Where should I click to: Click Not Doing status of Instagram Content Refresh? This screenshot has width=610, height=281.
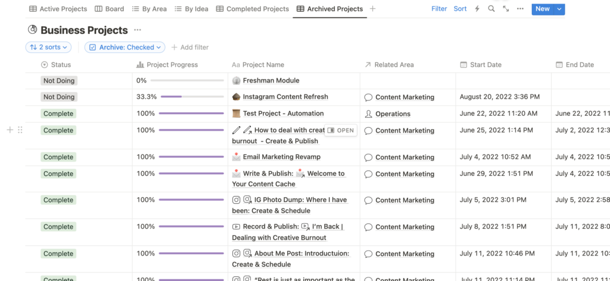coord(59,97)
